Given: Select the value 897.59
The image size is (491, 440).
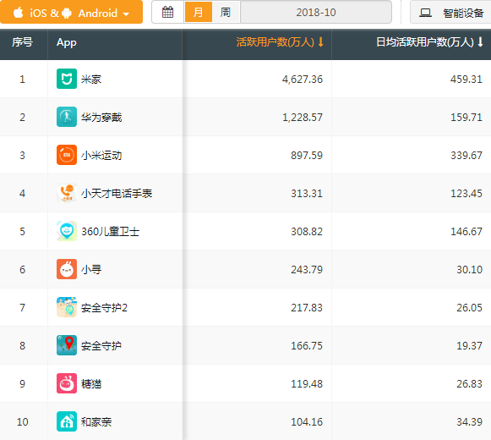Looking at the screenshot, I should pyautogui.click(x=307, y=155).
